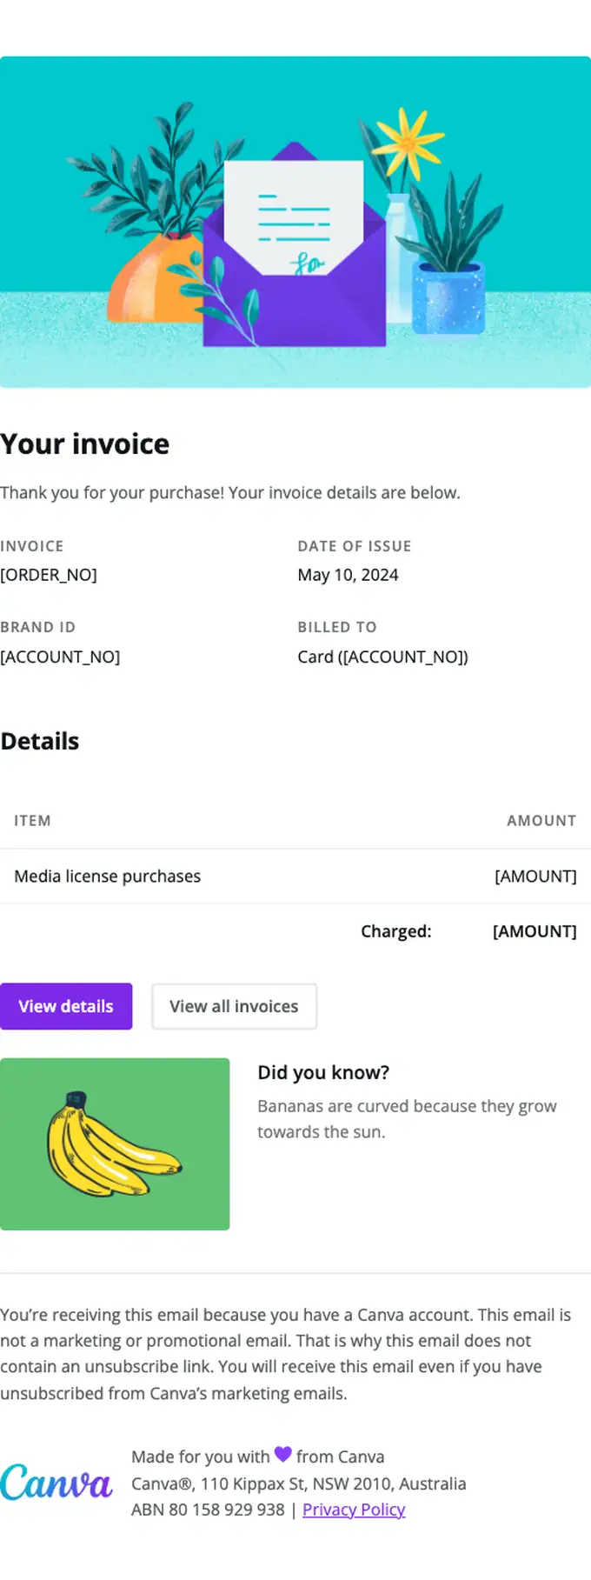Select the [ACCOUNT_NO] value under Brand ID
Image resolution: width=591 pixels, height=1580 pixels.
pyautogui.click(x=60, y=657)
